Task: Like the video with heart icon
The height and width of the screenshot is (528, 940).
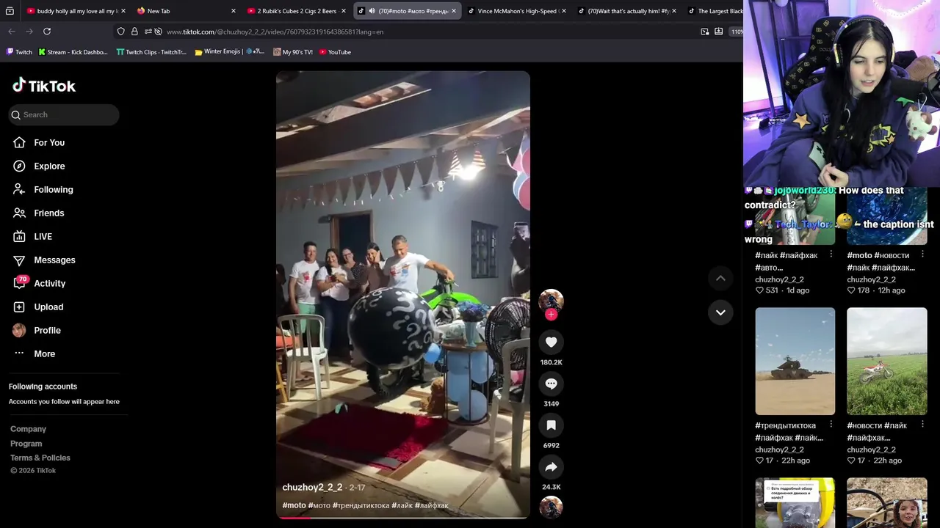Action: pyautogui.click(x=551, y=342)
